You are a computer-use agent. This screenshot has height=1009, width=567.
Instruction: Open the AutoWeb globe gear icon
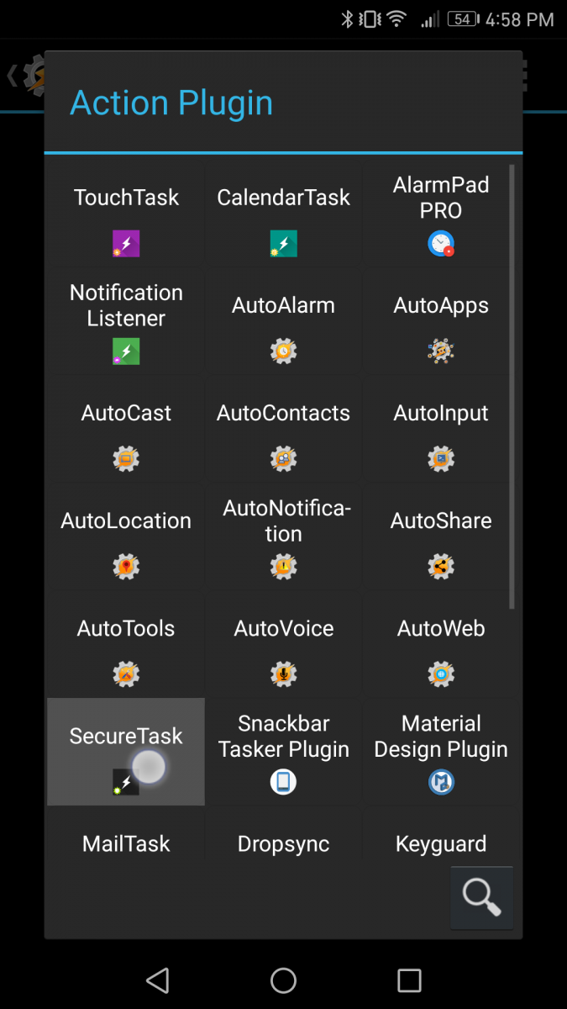click(x=440, y=674)
